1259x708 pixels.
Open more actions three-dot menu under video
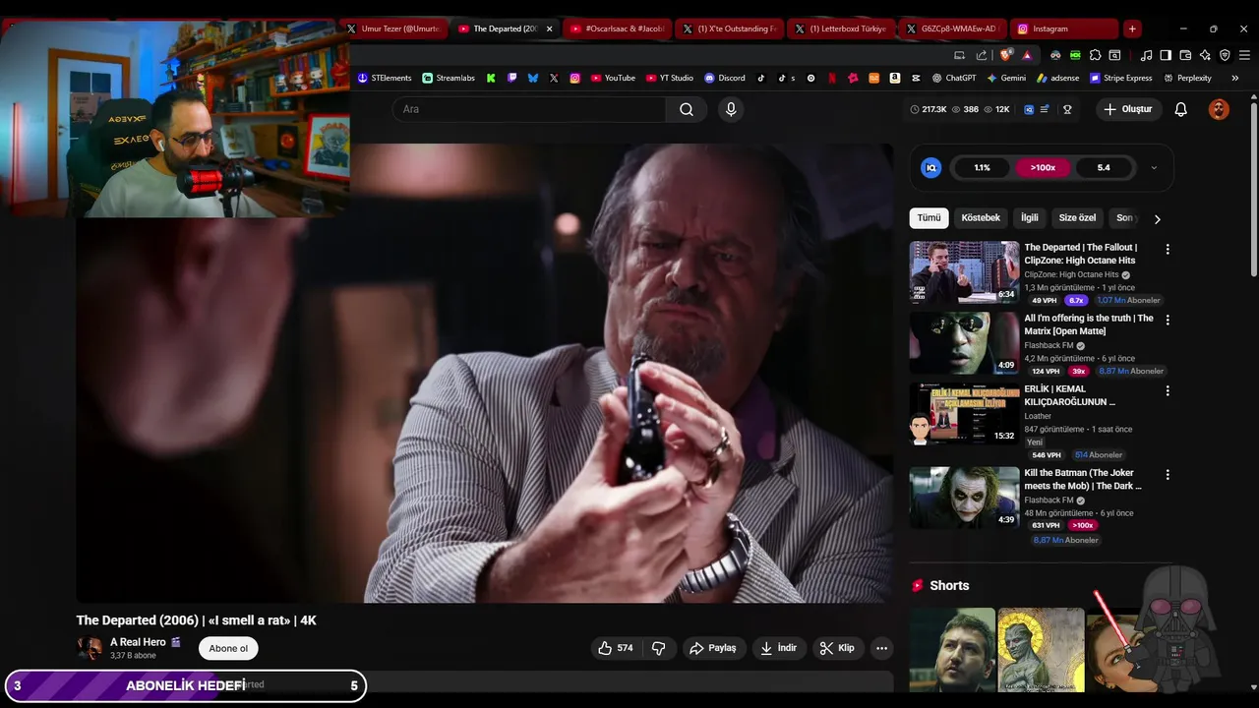tap(881, 648)
